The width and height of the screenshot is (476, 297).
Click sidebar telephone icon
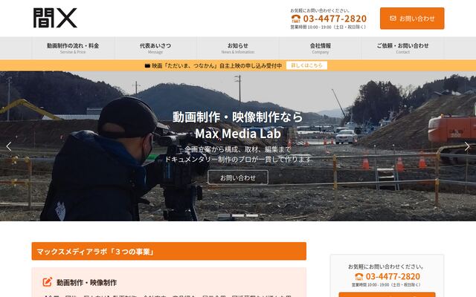coord(359,277)
